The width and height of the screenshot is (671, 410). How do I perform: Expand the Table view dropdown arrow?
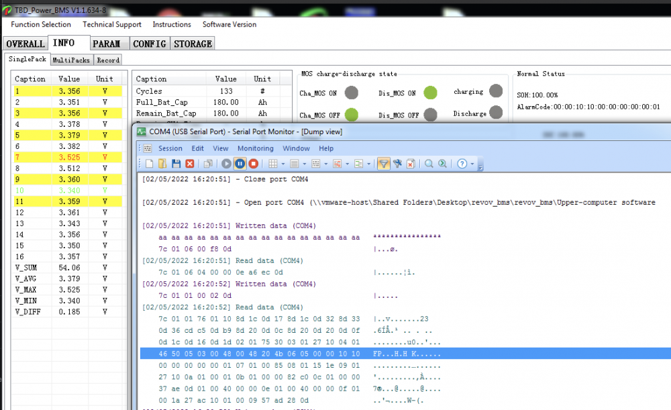[283, 164]
